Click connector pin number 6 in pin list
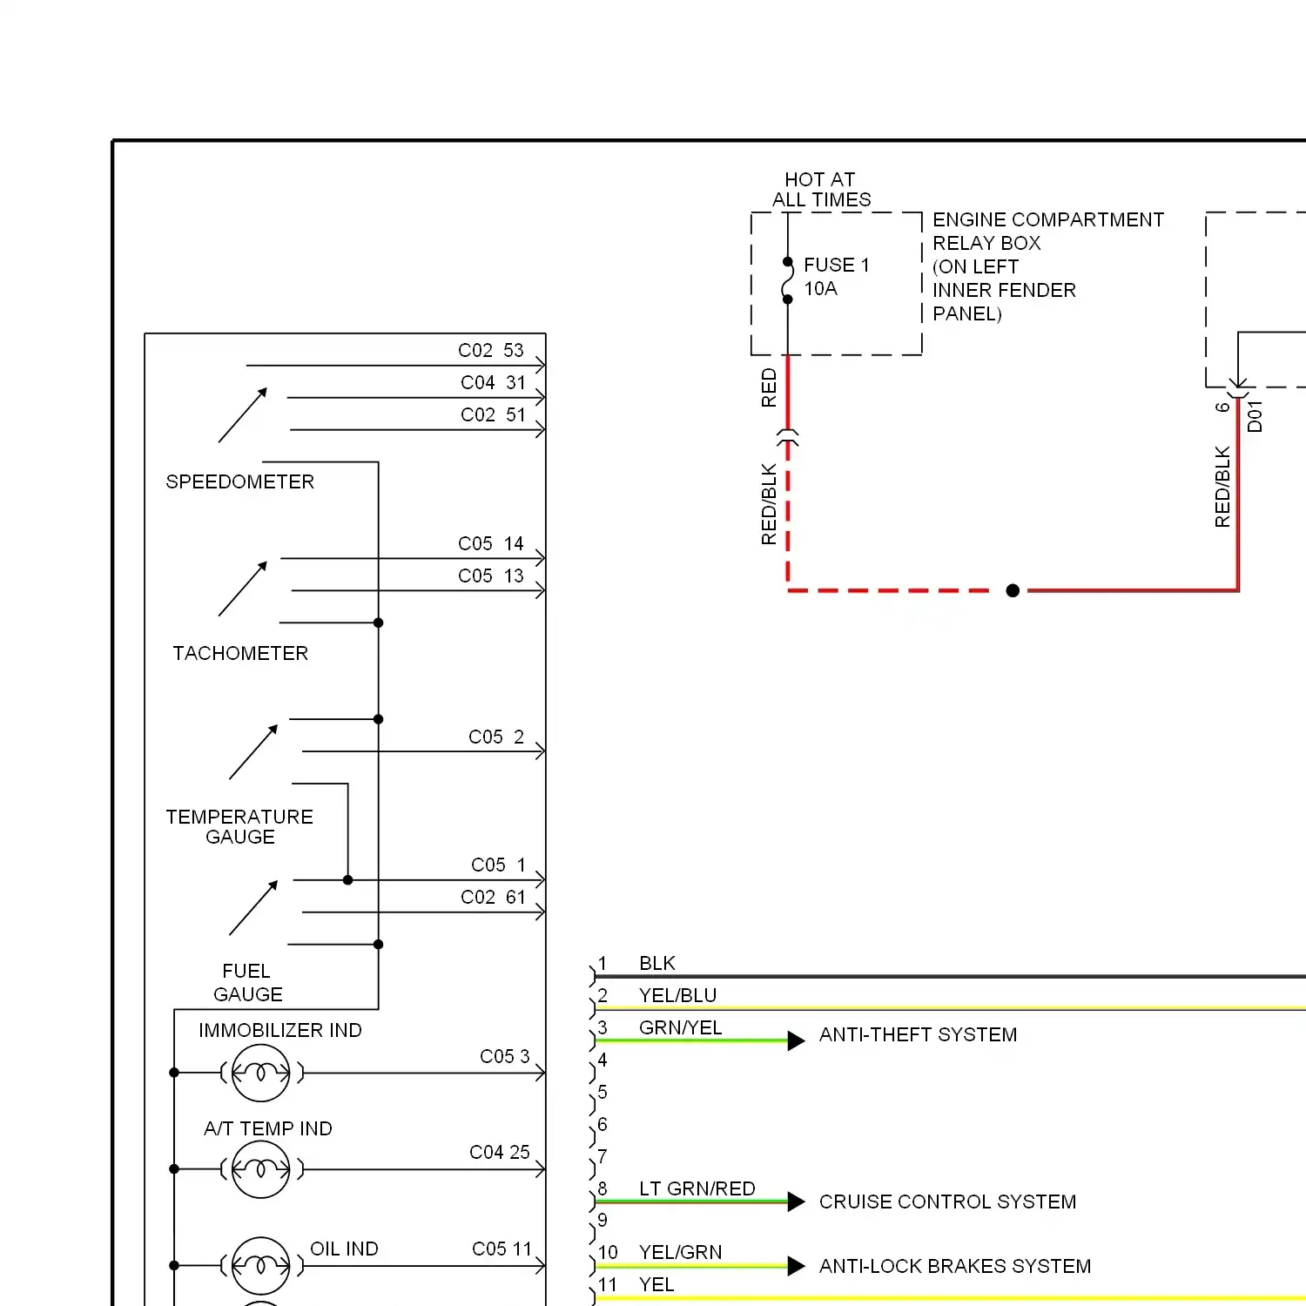 click(x=603, y=1124)
